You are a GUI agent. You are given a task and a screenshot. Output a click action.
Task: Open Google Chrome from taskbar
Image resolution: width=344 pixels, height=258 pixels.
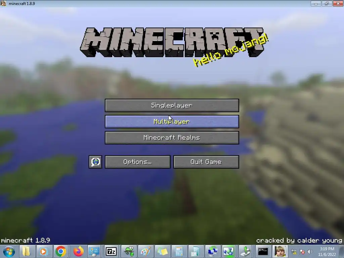(x=61, y=251)
